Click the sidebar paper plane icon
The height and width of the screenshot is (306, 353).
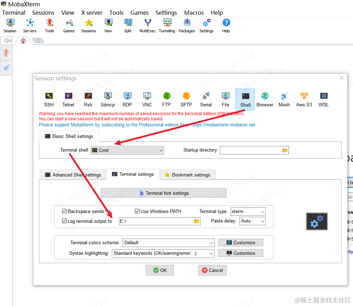coord(6,68)
